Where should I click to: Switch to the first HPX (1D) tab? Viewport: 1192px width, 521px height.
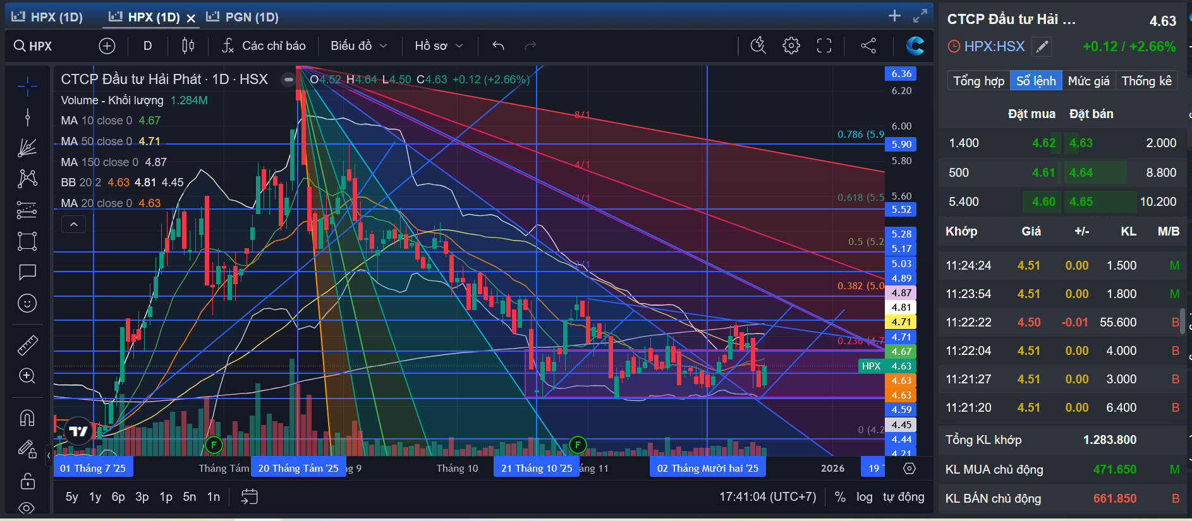pyautogui.click(x=47, y=17)
